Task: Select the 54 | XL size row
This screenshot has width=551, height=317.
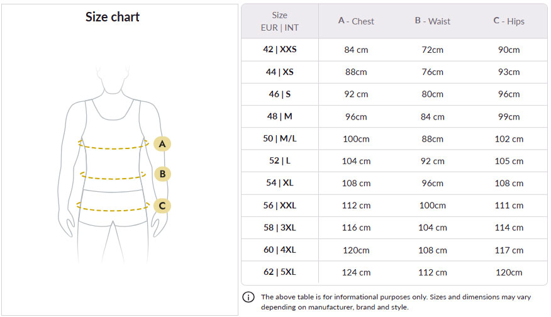Action: click(394, 183)
